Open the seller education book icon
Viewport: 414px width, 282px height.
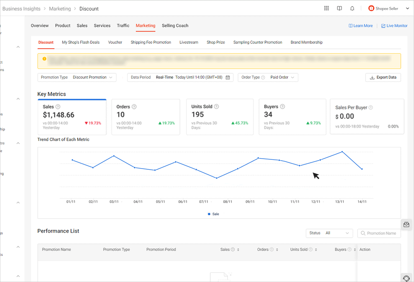339,8
